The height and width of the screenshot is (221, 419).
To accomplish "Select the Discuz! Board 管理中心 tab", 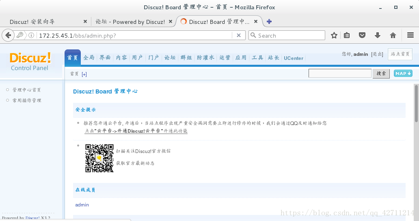I will [219, 21].
